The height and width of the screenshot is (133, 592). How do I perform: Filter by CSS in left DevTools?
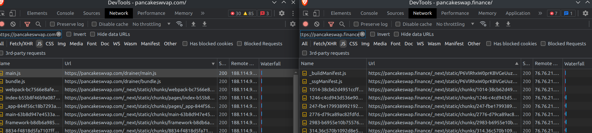click(x=50, y=44)
